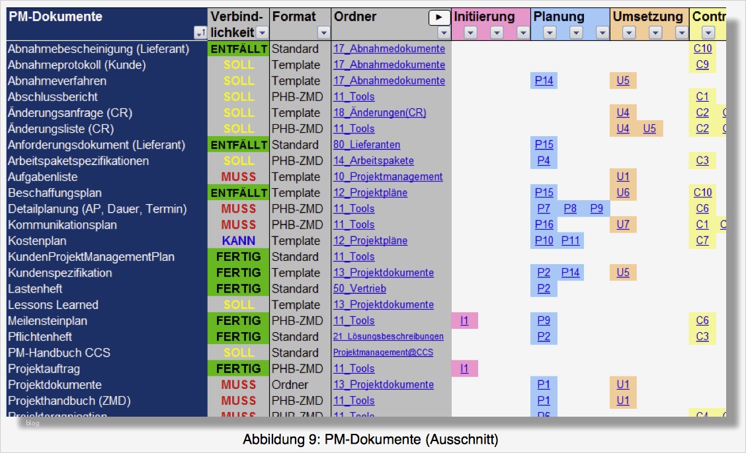Open the Verbindlichkeit column filter dropdown
Screen dimensions: 746x453
[262, 33]
